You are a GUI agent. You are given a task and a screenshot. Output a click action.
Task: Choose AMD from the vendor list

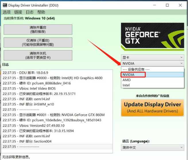click(x=152, y=80)
